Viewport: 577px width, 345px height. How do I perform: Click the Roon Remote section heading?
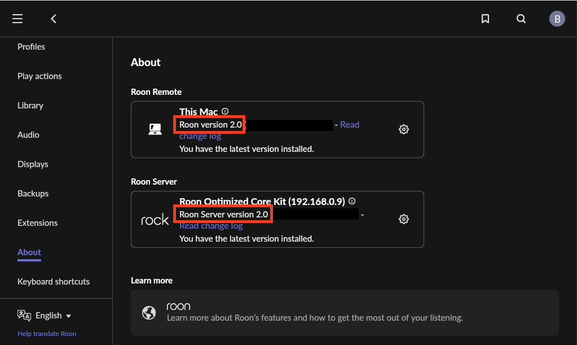[156, 91]
